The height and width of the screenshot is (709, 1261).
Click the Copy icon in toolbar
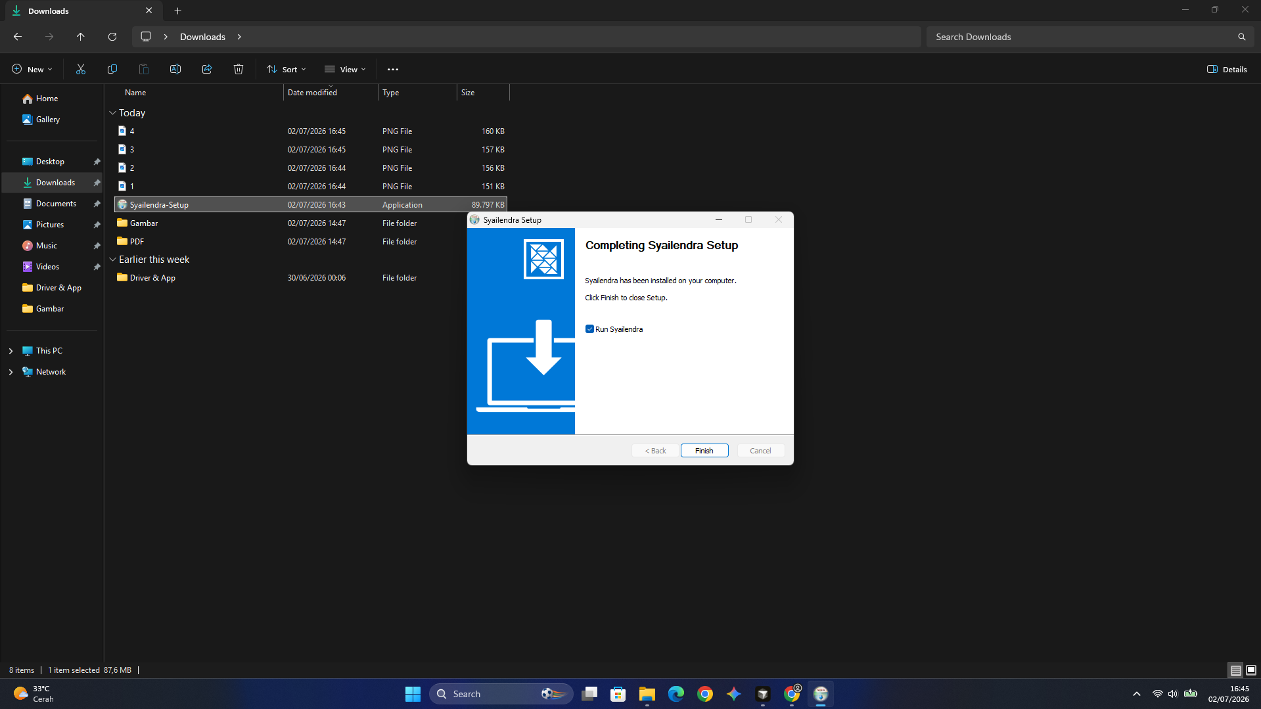pos(112,69)
